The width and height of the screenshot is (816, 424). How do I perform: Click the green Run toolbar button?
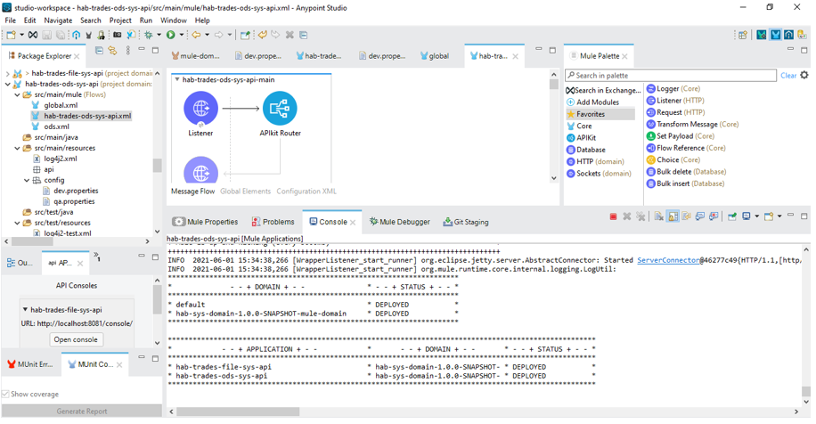[171, 35]
